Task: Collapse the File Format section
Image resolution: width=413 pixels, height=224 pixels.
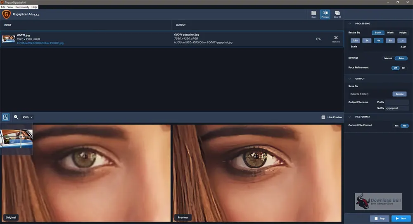Action: [x=350, y=117]
